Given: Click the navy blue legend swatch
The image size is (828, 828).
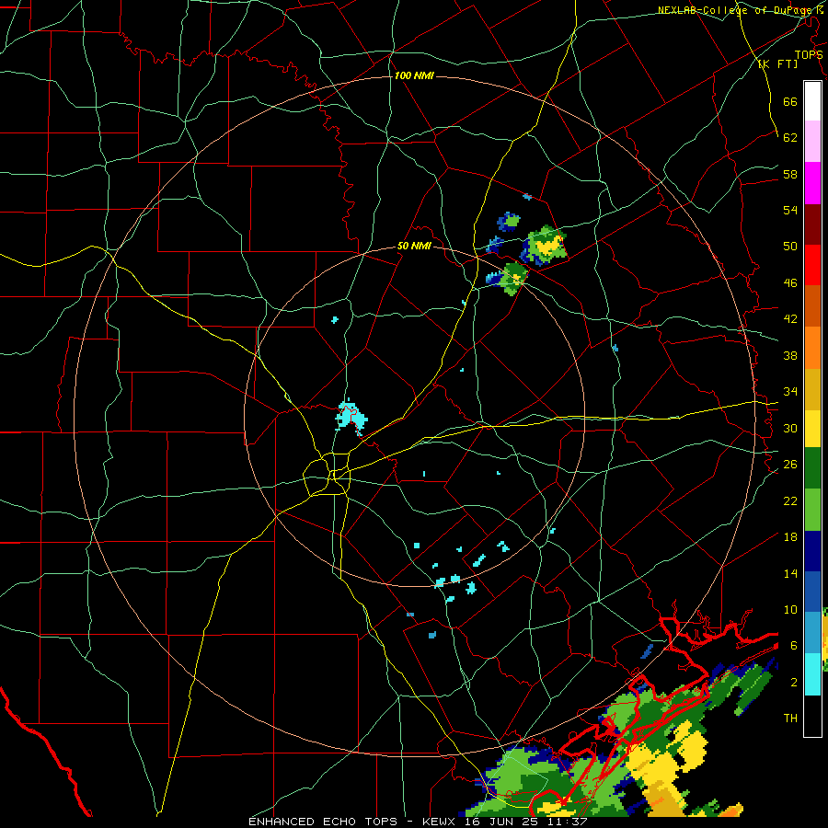Looking at the screenshot, I should pyautogui.click(x=812, y=551).
